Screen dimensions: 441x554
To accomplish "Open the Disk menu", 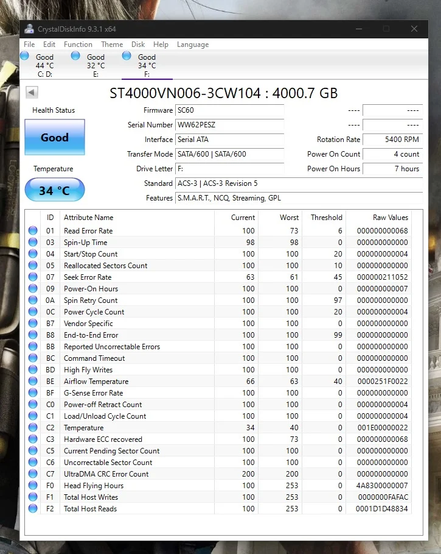I will pyautogui.click(x=138, y=44).
